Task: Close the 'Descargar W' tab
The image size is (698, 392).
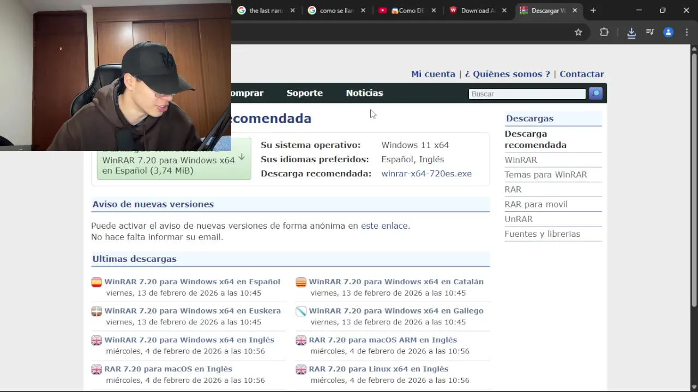Action: coord(574,10)
